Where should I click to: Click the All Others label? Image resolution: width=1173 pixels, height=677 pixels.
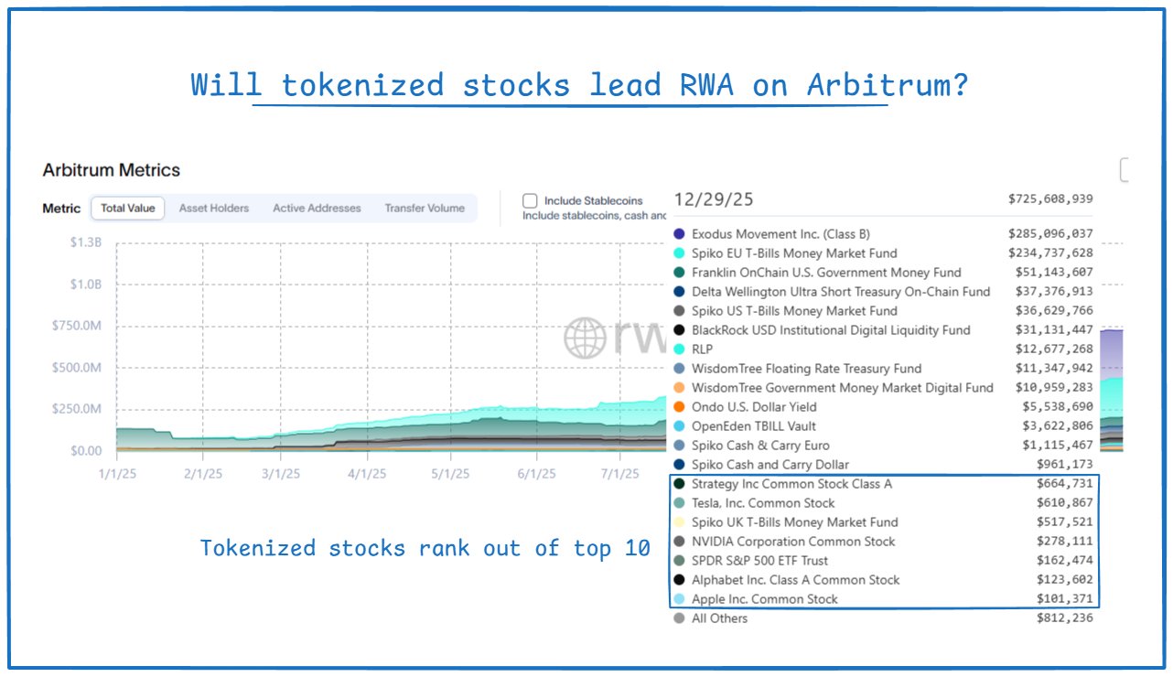(x=719, y=618)
